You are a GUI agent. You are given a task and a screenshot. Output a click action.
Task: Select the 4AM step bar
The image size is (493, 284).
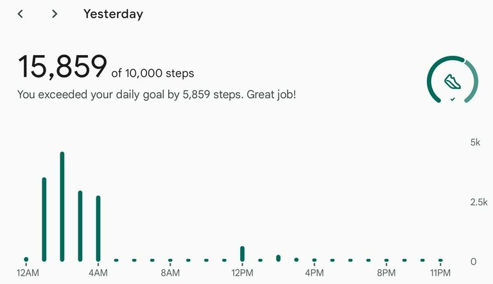click(98, 228)
